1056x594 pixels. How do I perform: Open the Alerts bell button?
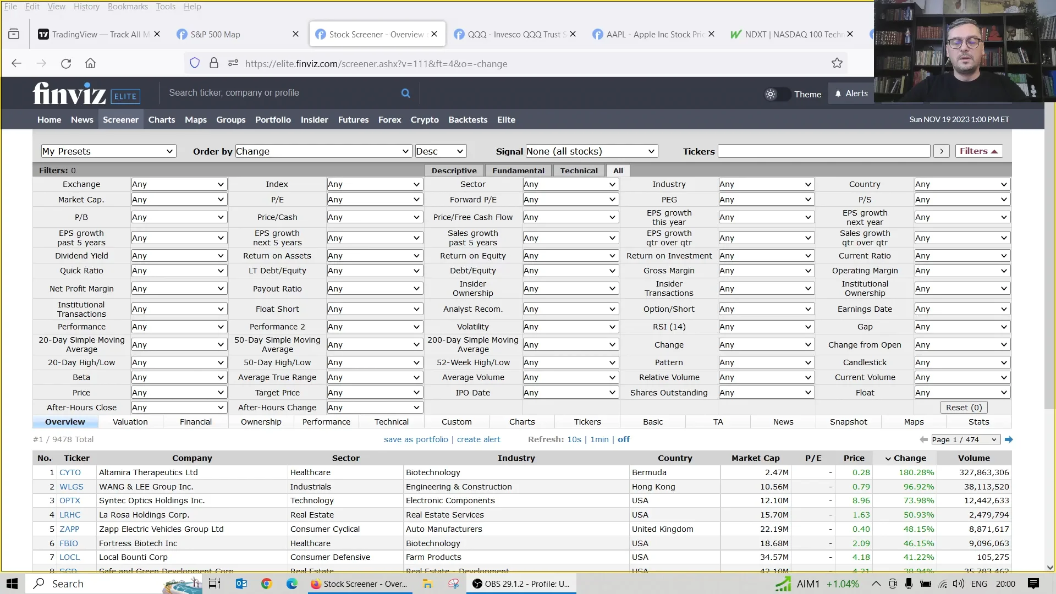pos(851,94)
